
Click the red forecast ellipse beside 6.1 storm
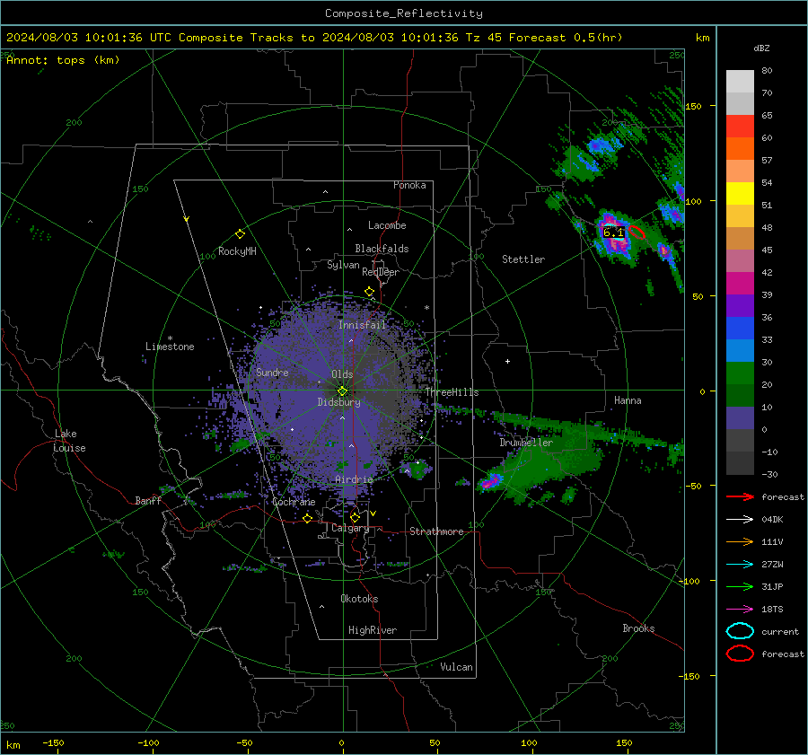pos(637,232)
